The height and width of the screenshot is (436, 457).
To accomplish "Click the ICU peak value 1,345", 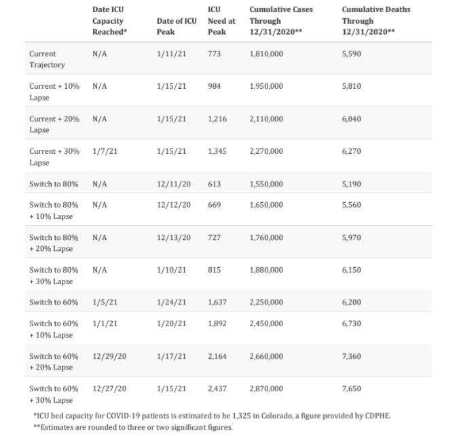I will (217, 151).
